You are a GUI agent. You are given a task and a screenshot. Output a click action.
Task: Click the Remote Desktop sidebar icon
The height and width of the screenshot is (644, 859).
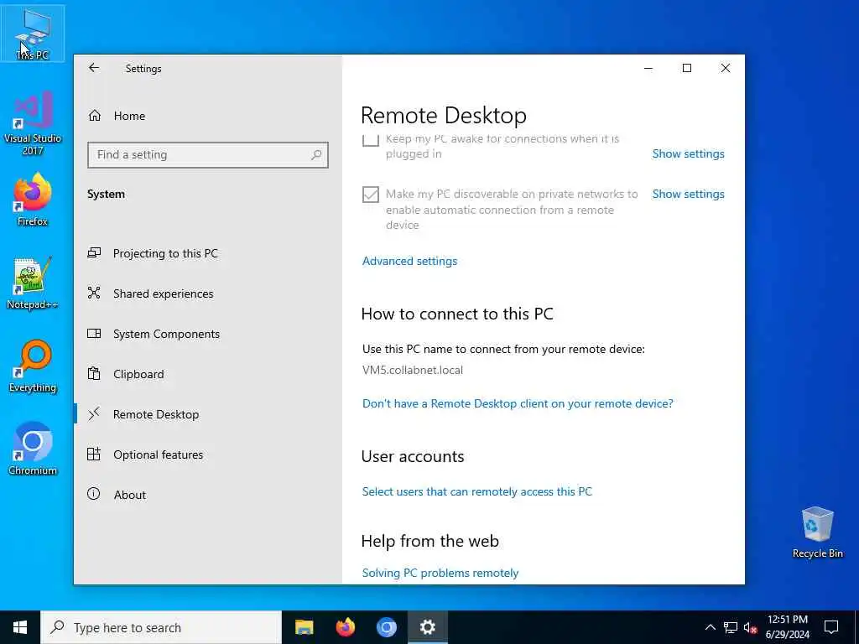(94, 413)
